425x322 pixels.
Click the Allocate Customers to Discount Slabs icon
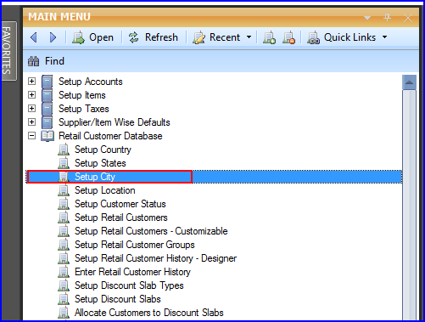point(64,313)
